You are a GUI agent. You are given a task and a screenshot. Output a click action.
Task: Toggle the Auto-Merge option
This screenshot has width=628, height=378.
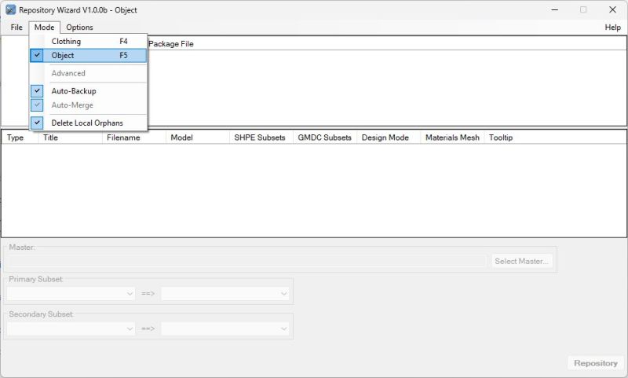pos(89,105)
